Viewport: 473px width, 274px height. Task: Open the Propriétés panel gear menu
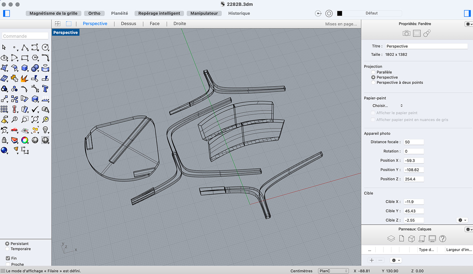point(469,24)
